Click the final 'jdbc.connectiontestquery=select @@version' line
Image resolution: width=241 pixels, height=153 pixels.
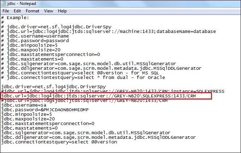[59, 142]
